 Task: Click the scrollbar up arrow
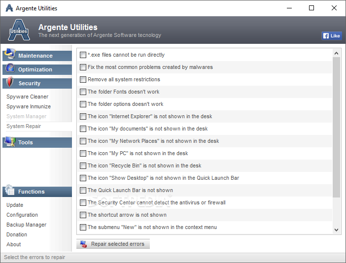pos(336,53)
